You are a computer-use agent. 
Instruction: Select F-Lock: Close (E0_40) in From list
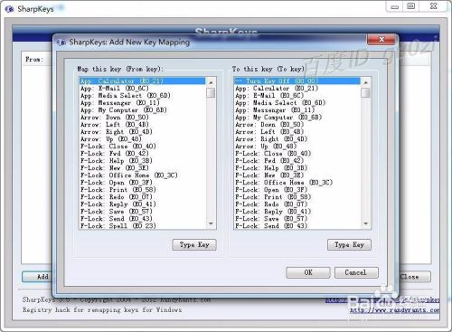143,147
